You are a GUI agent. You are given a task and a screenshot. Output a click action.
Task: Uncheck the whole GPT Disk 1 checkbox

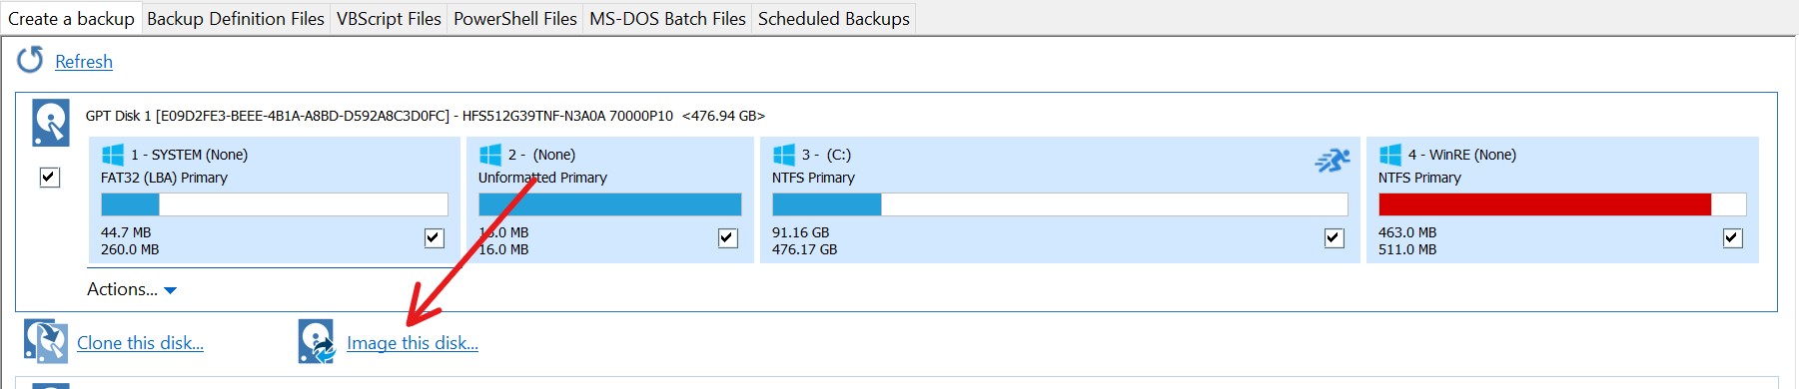point(49,178)
